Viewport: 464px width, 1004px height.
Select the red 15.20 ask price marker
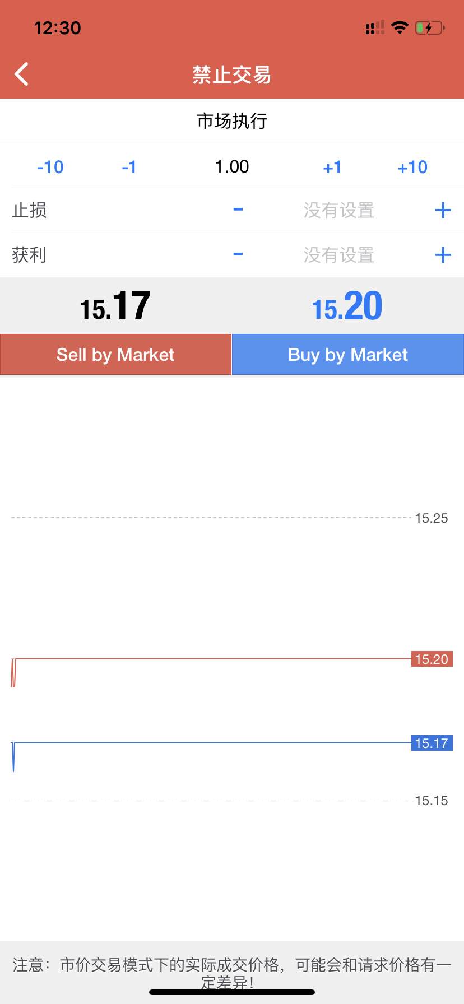tap(431, 659)
